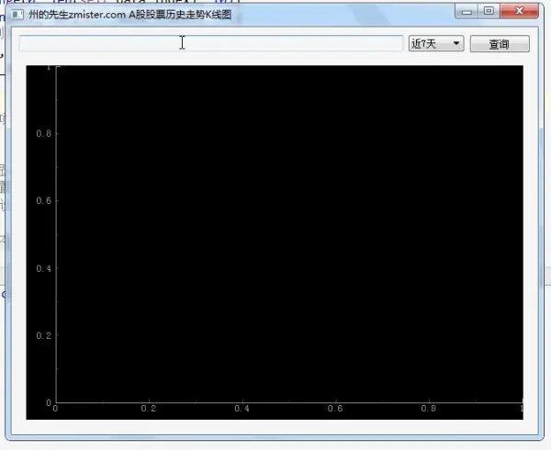Click the 0.4 label on vertical axis

click(x=43, y=268)
